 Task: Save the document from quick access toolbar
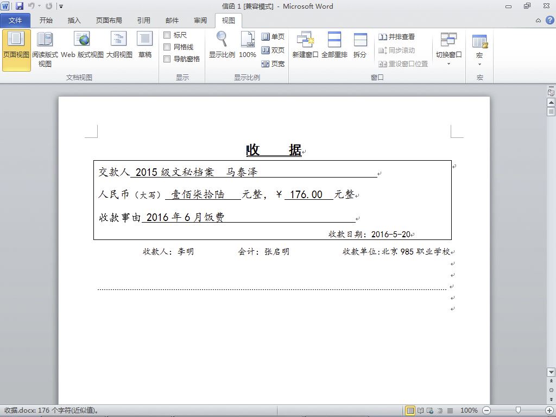pos(20,6)
